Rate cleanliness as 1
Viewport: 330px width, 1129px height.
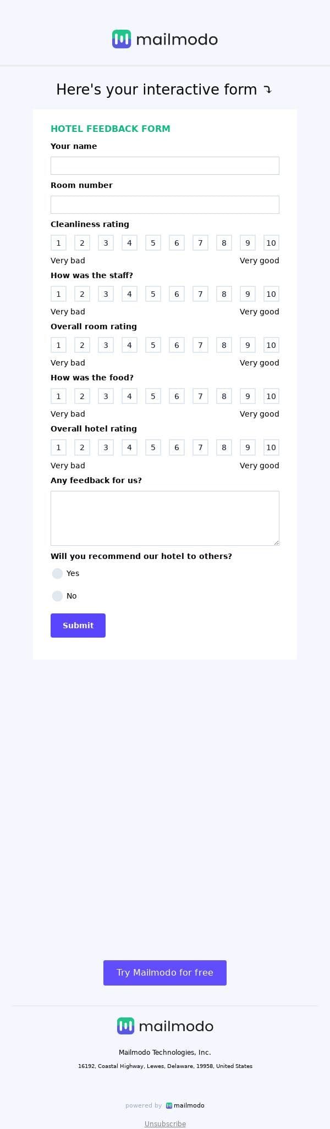click(x=58, y=243)
